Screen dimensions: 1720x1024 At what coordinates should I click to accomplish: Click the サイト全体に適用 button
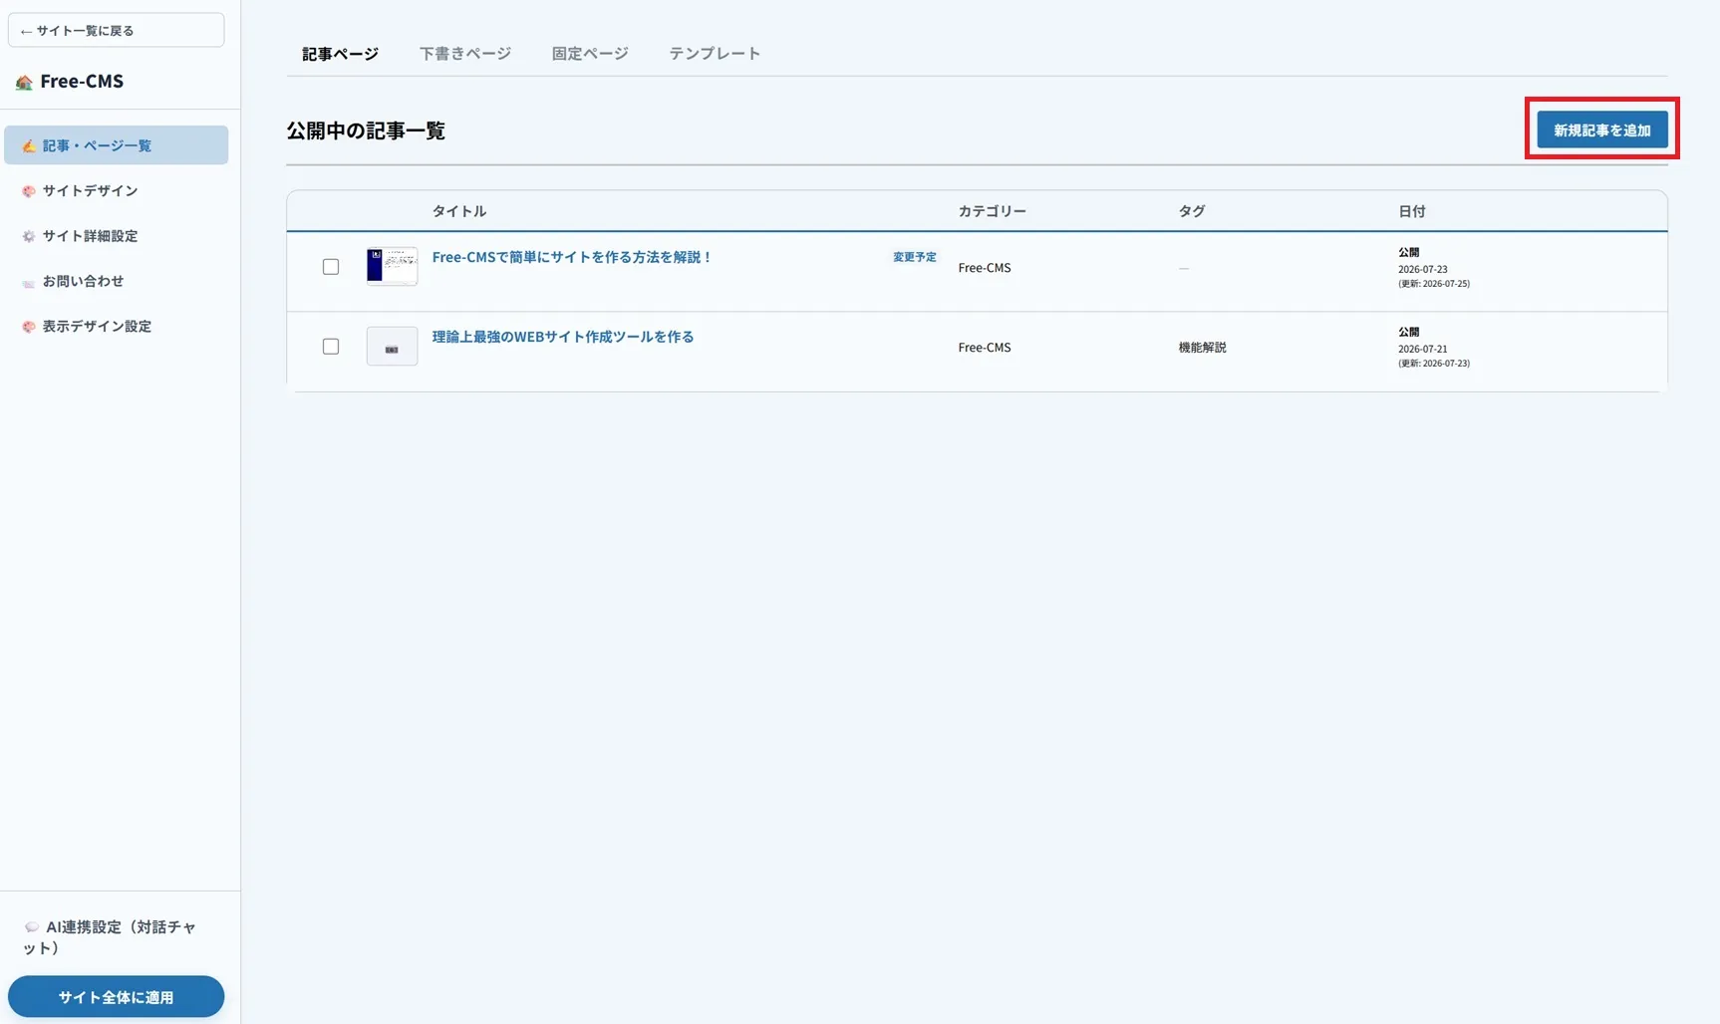(116, 996)
